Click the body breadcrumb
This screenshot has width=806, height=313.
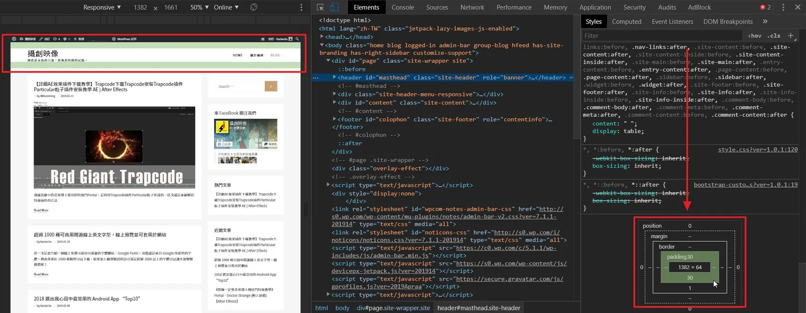[x=342, y=308]
